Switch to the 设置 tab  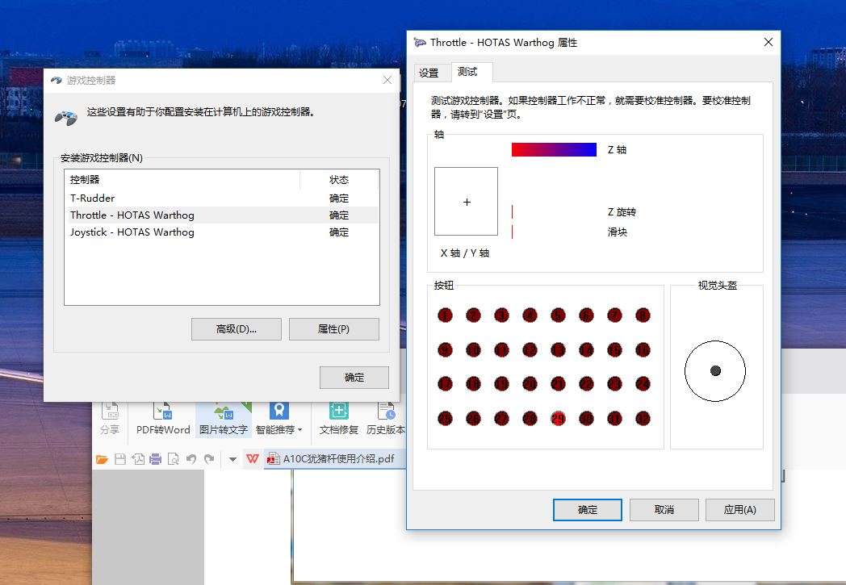pyautogui.click(x=429, y=73)
